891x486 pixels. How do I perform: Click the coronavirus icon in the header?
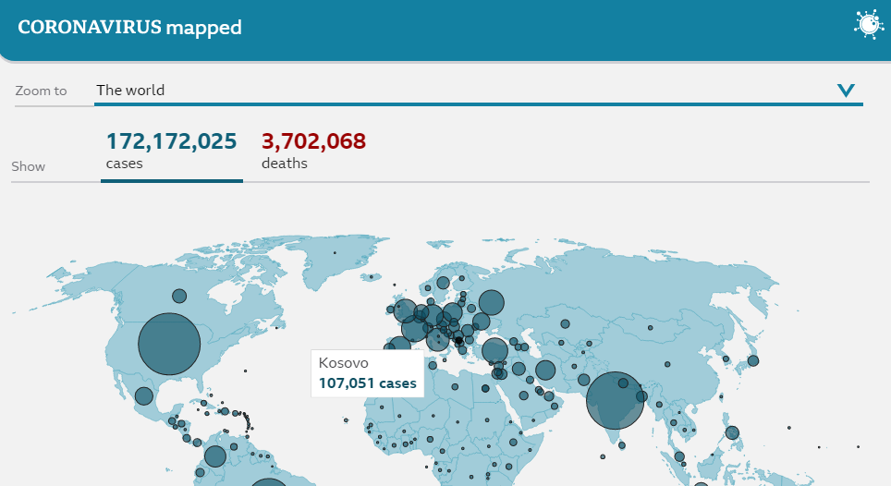coord(869,25)
